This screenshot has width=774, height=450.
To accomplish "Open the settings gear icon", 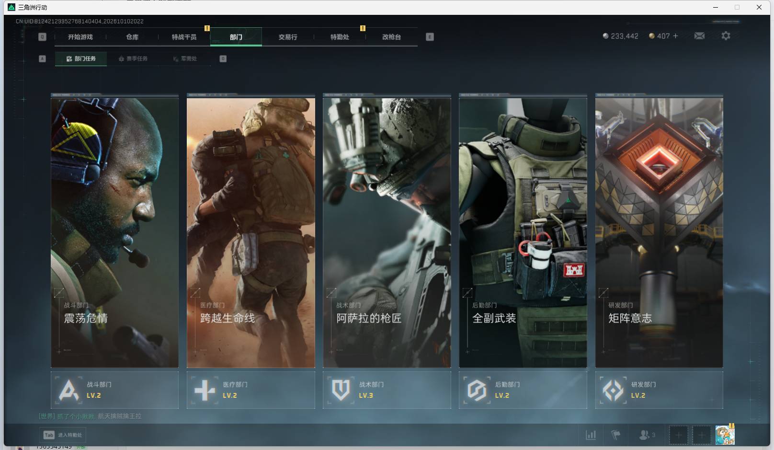I will [x=726, y=36].
